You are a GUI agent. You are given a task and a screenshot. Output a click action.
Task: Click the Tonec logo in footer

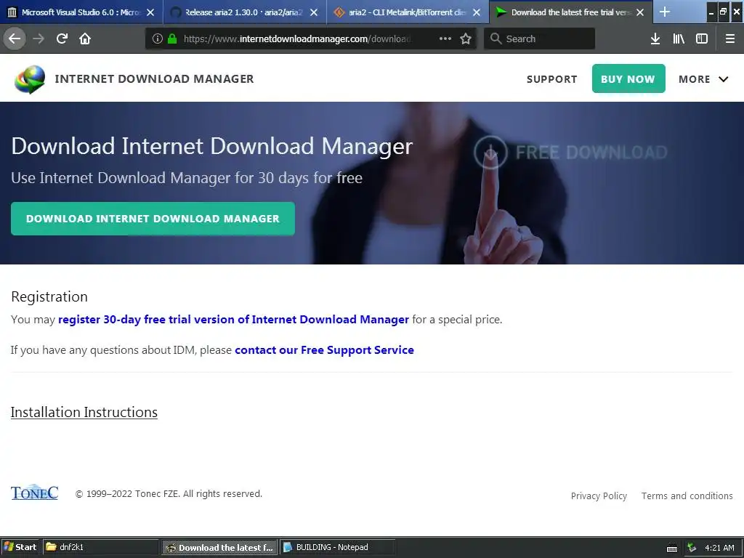tap(35, 493)
